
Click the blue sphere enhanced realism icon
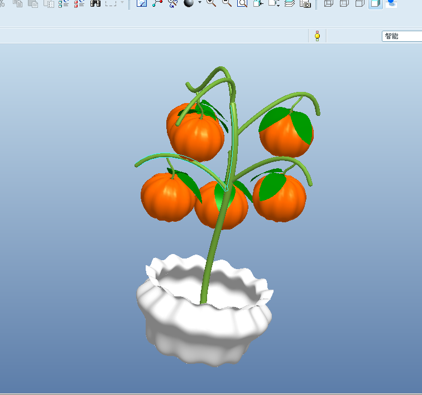pyautogui.click(x=391, y=3)
